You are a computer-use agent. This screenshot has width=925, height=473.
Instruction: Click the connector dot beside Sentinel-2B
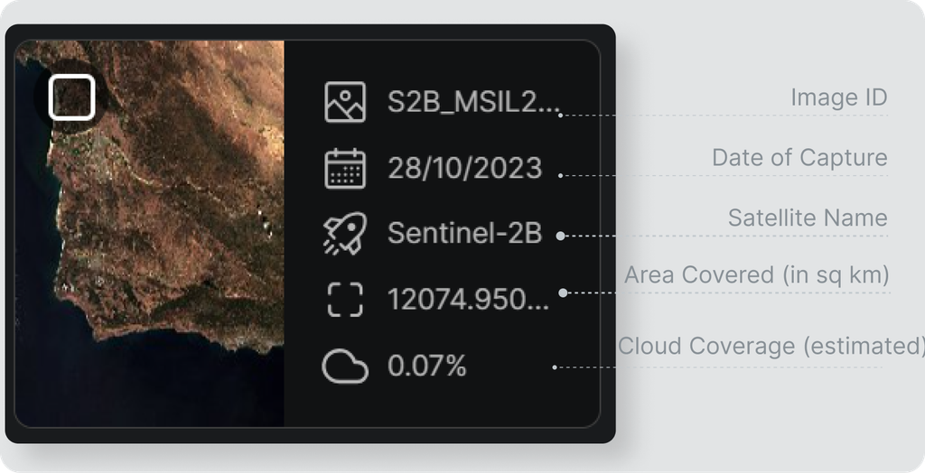pyautogui.click(x=560, y=236)
